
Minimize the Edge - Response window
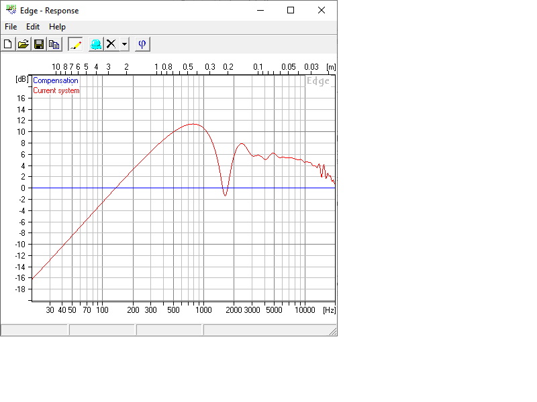[260, 10]
